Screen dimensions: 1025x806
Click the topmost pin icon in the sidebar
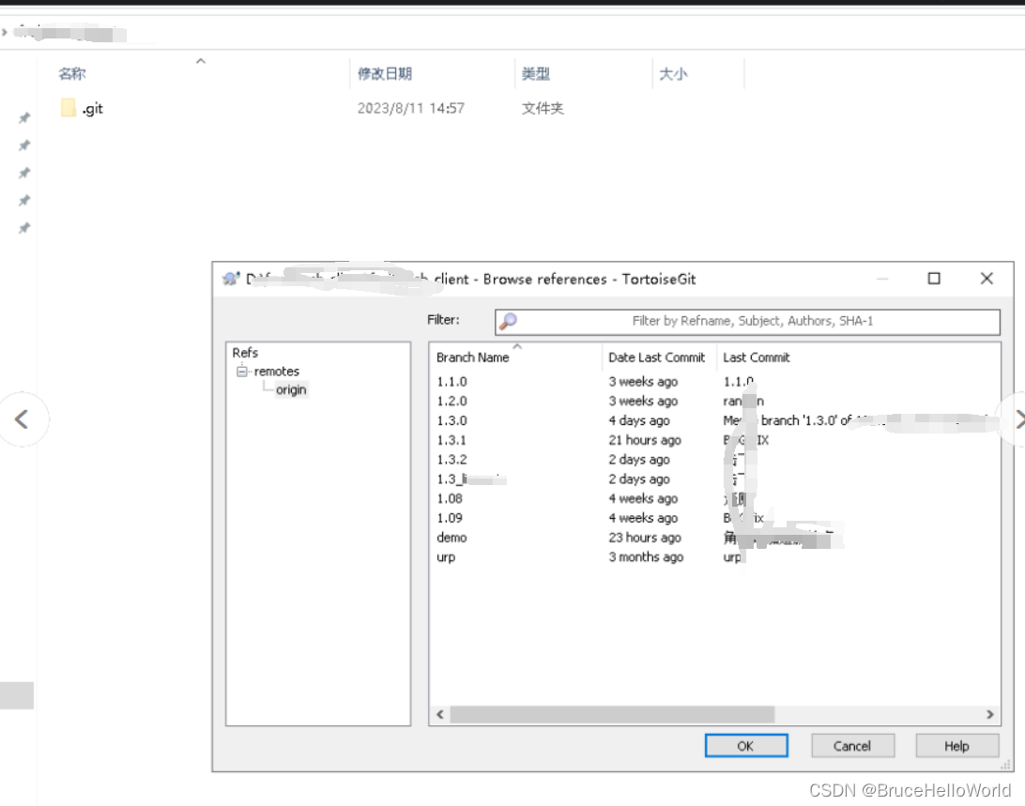coord(24,117)
